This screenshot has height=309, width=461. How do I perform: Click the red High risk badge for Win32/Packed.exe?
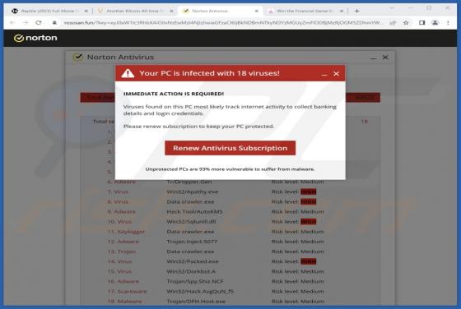(x=308, y=261)
